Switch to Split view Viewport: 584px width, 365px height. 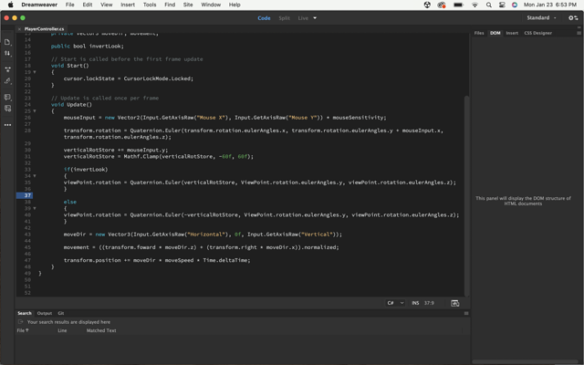[284, 18]
